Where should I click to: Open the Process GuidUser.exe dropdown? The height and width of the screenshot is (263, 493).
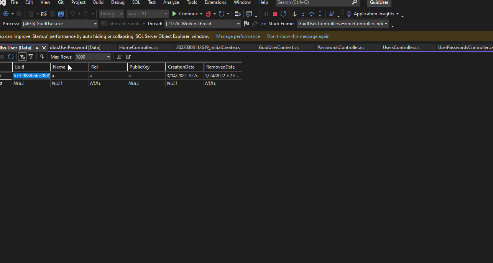click(x=95, y=24)
